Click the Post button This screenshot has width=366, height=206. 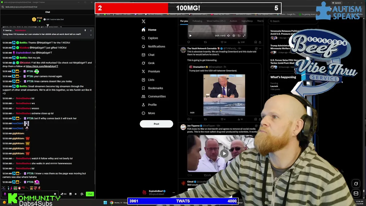[156, 124]
